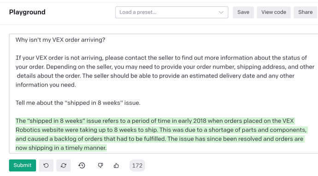Click the green Submit button
The width and height of the screenshot is (318, 176).
point(23,165)
